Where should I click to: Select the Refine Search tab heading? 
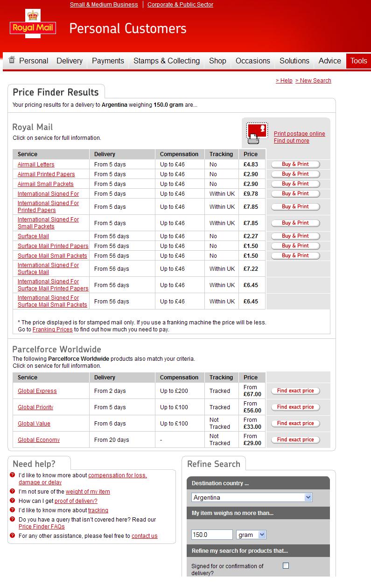pyautogui.click(x=214, y=464)
